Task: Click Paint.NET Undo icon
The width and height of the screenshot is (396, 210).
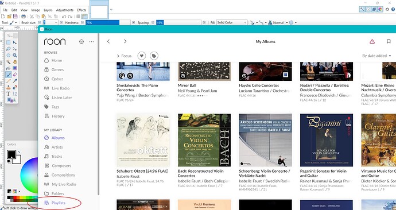Action: (x=64, y=17)
